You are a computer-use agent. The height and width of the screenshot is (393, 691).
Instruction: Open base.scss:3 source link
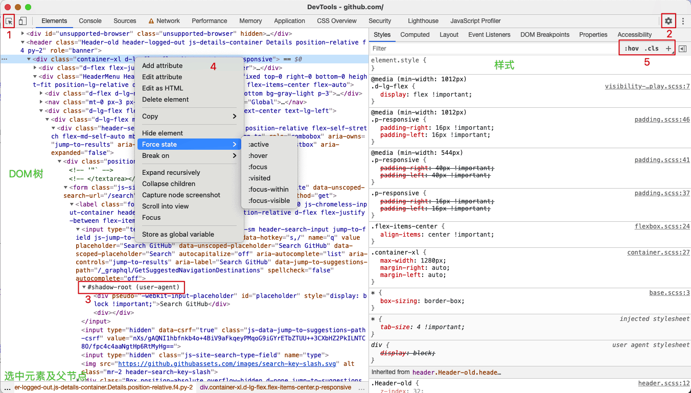click(670, 293)
